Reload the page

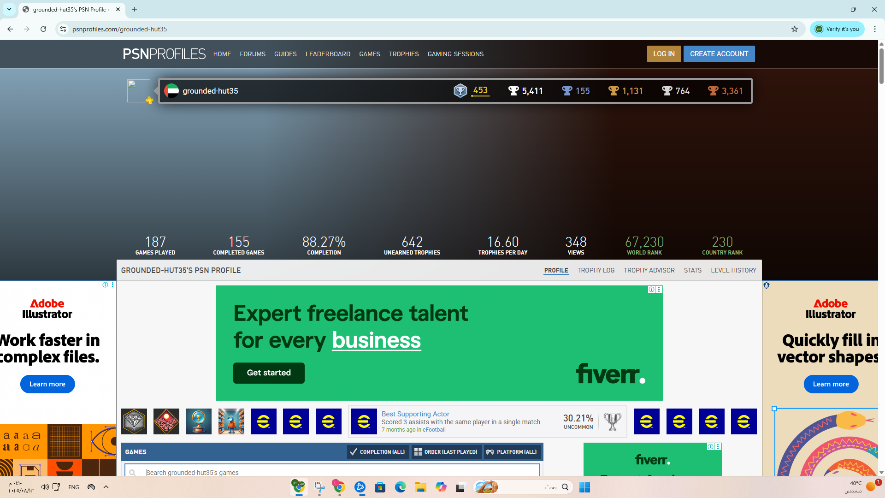(x=43, y=29)
